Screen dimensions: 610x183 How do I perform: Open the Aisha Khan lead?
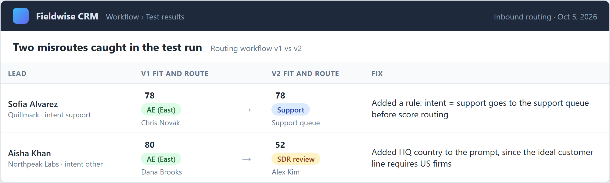click(30, 153)
